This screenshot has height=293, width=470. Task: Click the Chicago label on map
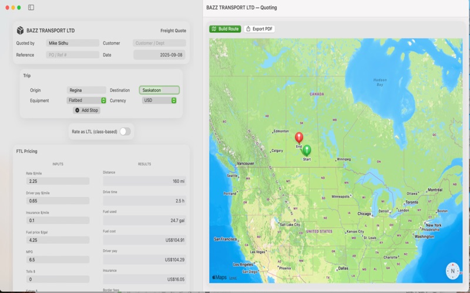coord(364,214)
